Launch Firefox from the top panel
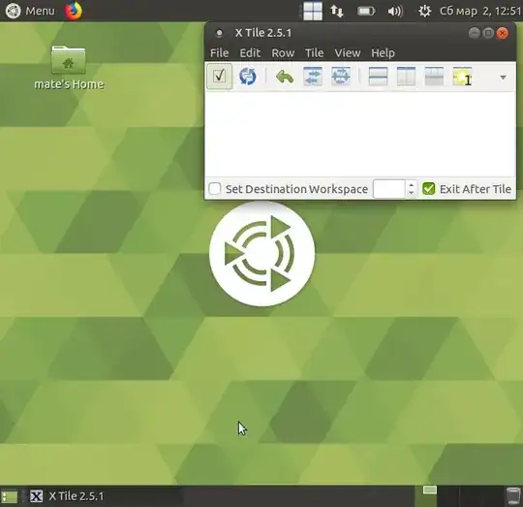 pyautogui.click(x=74, y=11)
